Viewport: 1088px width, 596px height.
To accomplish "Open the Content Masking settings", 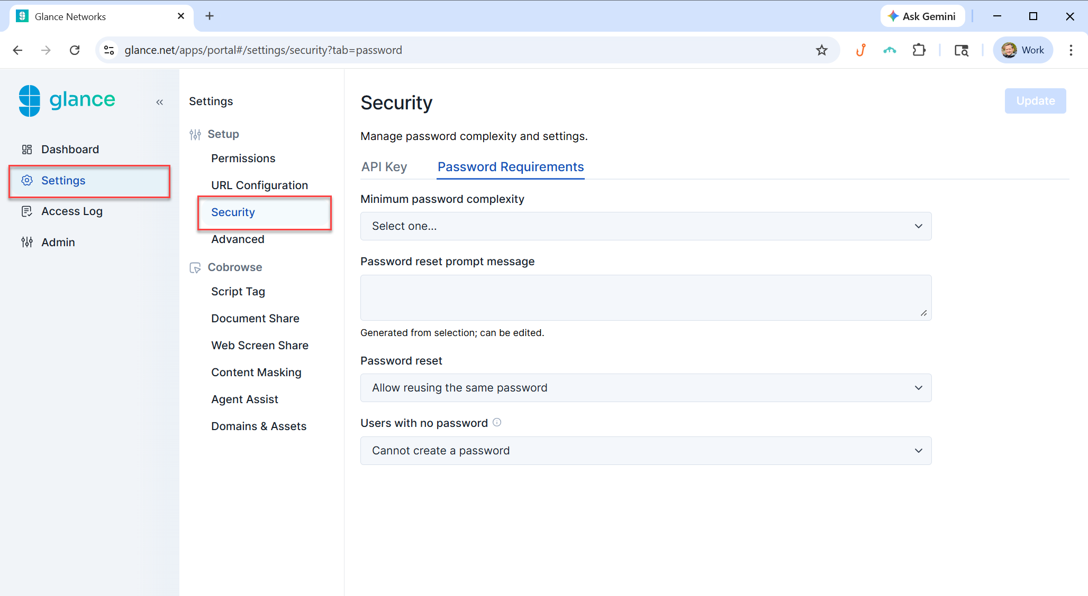I will coord(256,373).
